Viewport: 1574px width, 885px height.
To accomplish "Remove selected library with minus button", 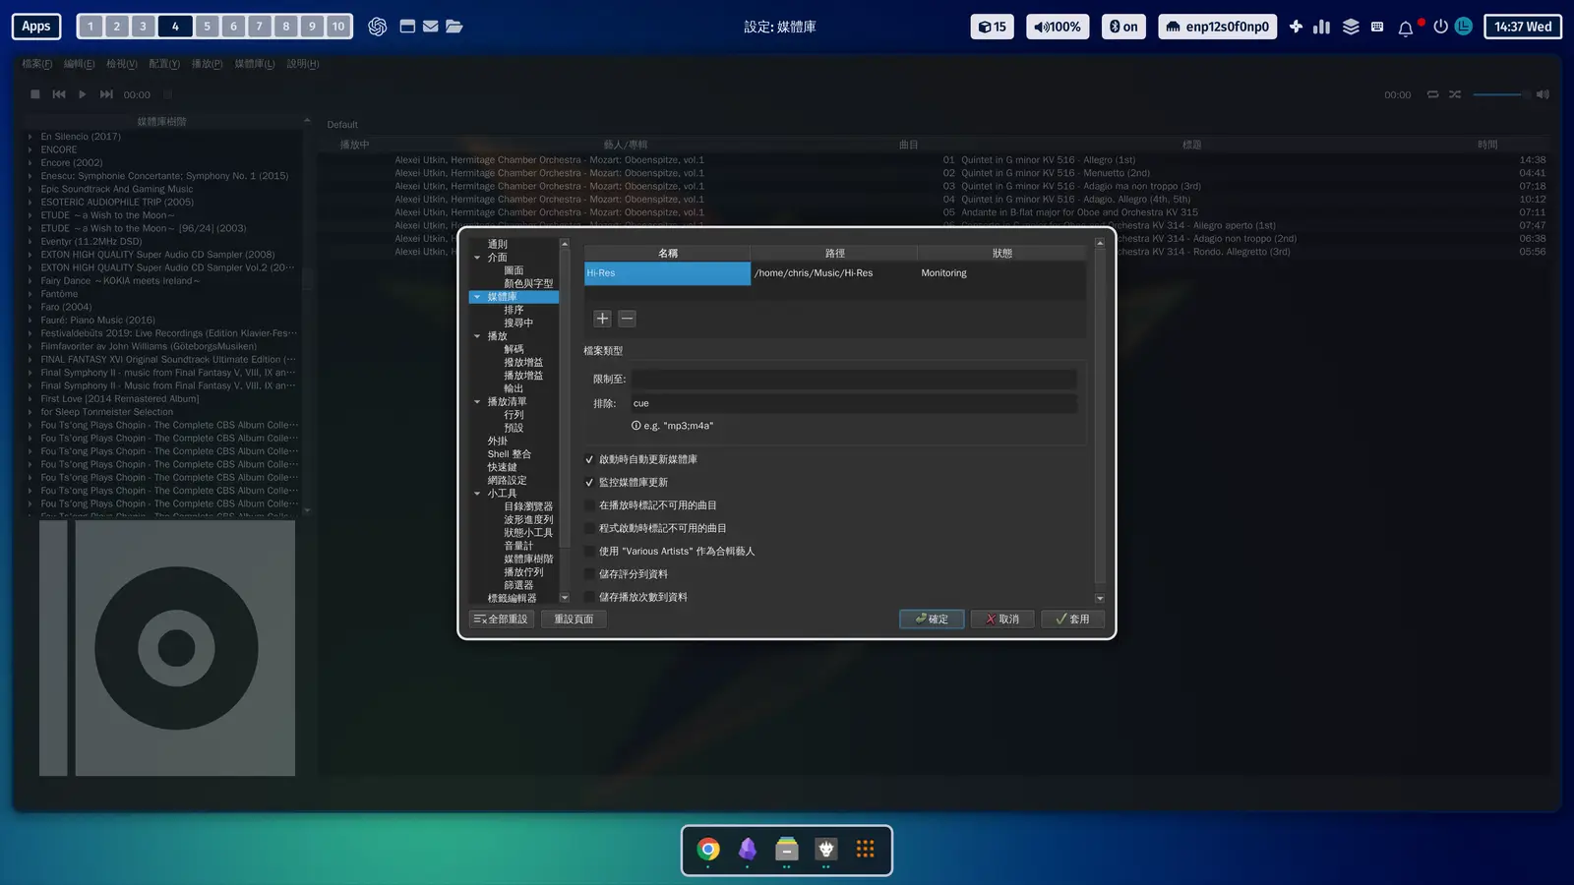I will 627,319.
